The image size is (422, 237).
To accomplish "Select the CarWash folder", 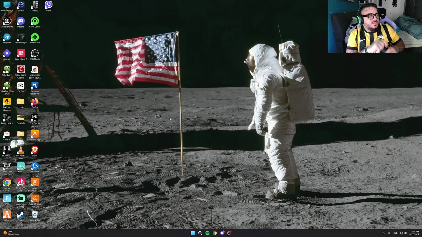I will 21,119.
